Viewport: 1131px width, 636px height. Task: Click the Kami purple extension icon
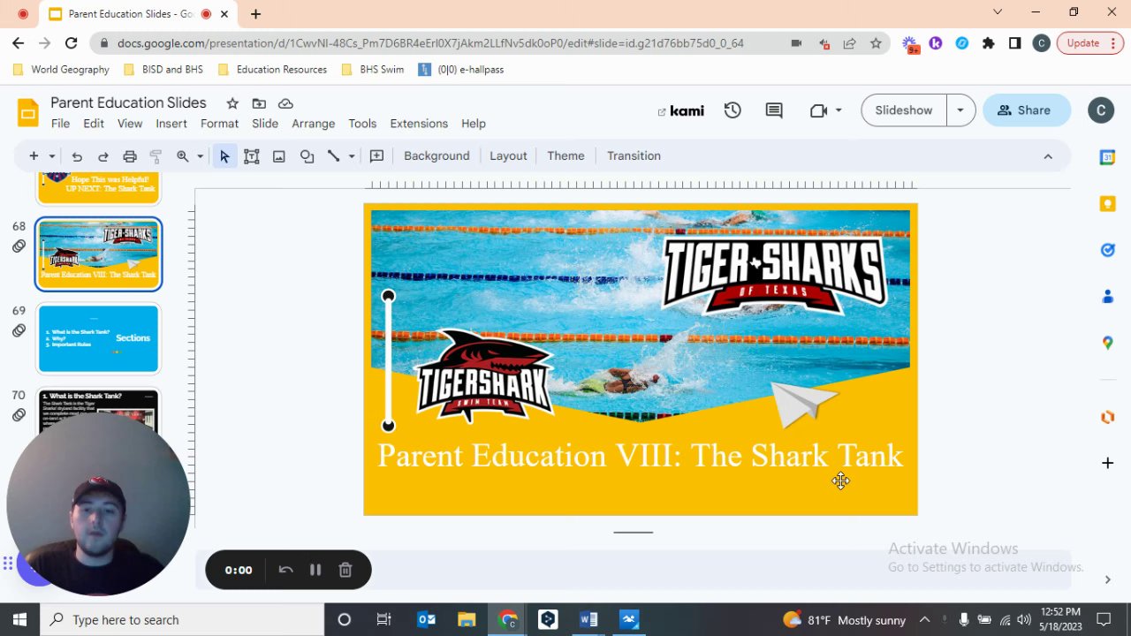point(936,42)
